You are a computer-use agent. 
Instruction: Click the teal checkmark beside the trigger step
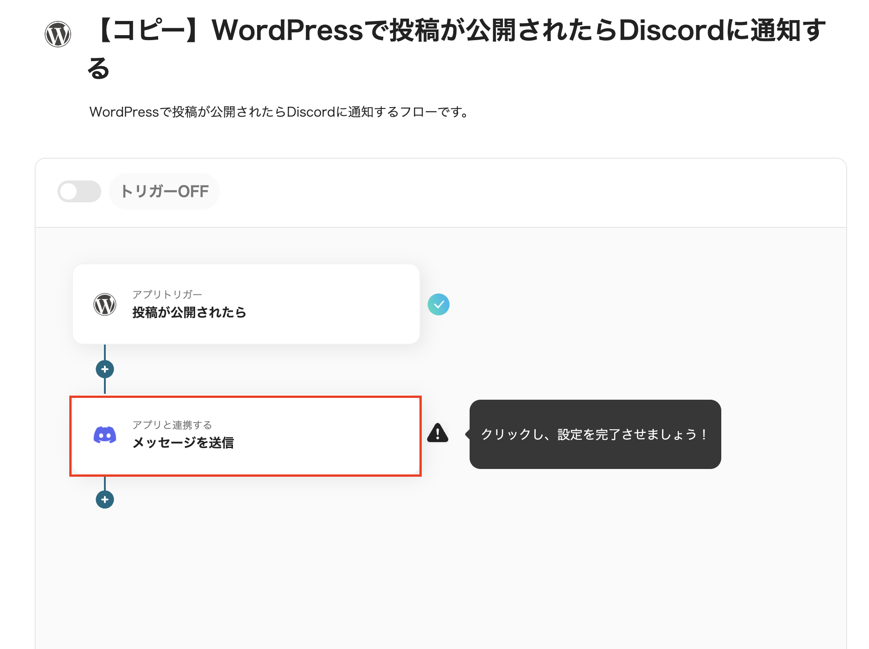click(439, 304)
